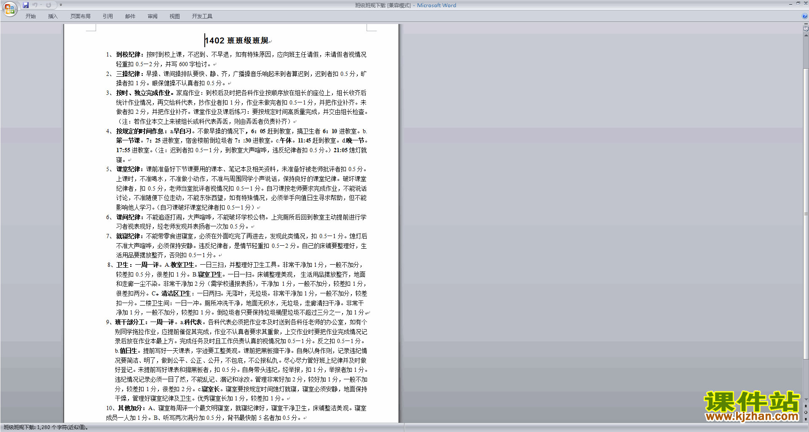Select the 引用 ribbon tab
Screen dimensions: 809x432
[x=108, y=16]
